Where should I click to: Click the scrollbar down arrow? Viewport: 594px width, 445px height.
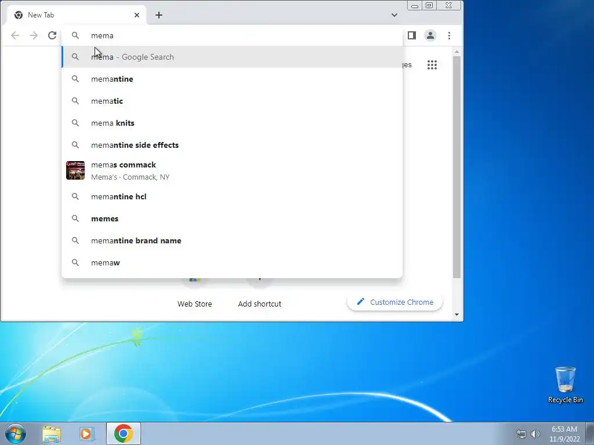point(457,315)
